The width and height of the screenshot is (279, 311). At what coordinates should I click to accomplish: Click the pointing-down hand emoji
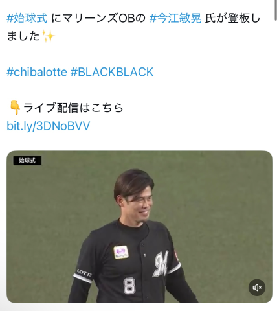tap(15, 108)
